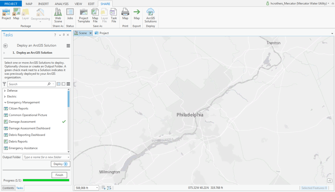Close the Tasks pane
Viewport: 335px width, 192px height.
pyautogui.click(x=68, y=35)
